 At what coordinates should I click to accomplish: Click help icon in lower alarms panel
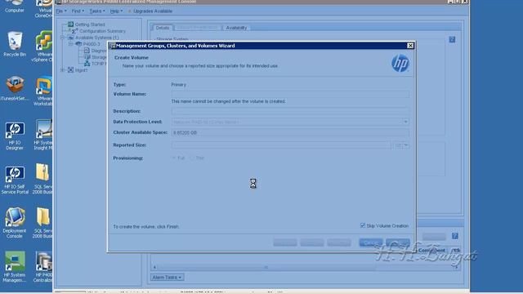pos(454,236)
